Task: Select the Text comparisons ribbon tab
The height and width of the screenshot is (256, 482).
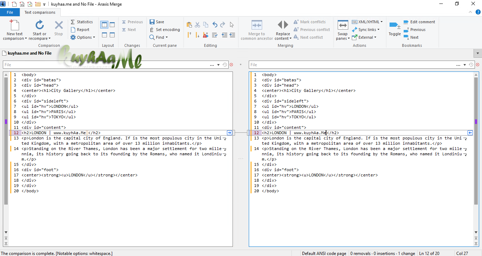Action: point(40,12)
